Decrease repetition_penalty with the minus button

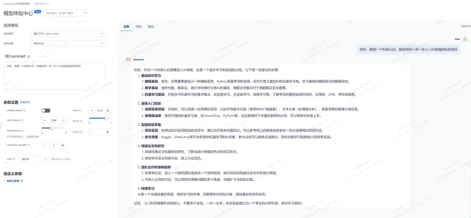(45, 145)
